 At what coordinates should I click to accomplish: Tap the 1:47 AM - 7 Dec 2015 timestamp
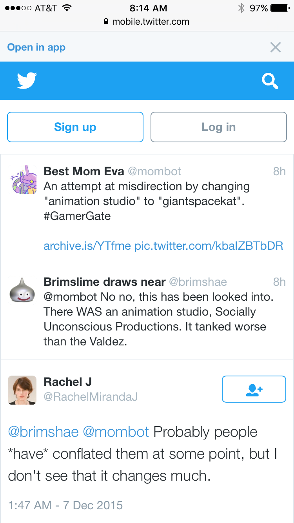click(65, 505)
